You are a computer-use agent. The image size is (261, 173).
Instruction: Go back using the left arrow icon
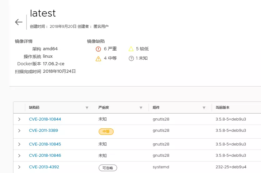pyautogui.click(x=19, y=22)
